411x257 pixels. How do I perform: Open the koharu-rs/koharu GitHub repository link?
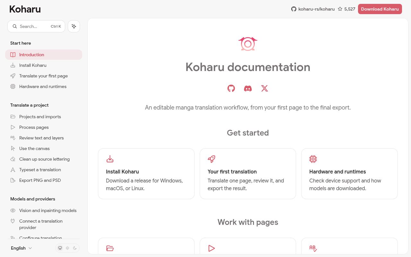[x=313, y=9]
